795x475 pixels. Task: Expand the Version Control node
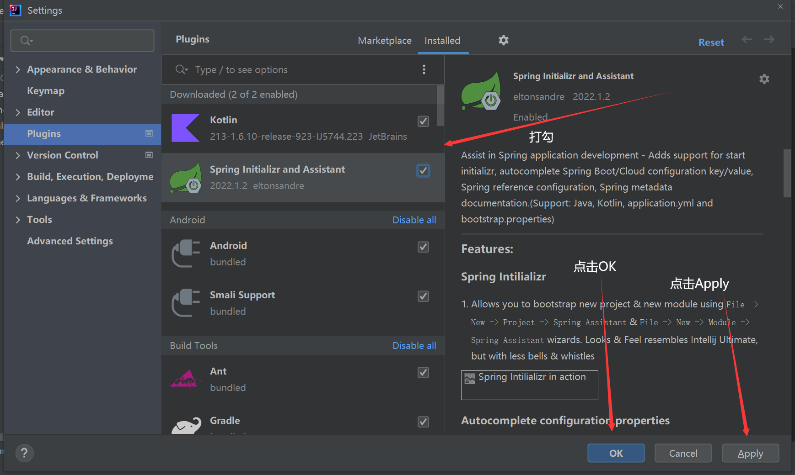(x=18, y=155)
